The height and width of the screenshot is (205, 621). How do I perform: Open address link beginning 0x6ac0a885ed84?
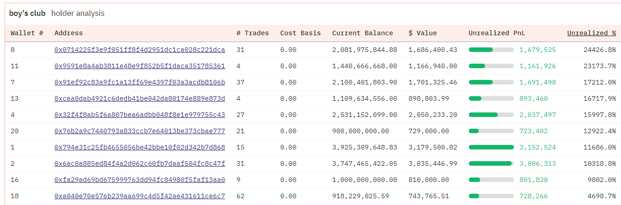tap(140, 163)
